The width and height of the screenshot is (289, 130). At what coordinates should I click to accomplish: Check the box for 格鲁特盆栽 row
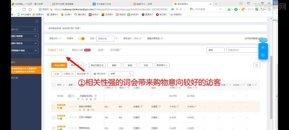click(x=54, y=128)
